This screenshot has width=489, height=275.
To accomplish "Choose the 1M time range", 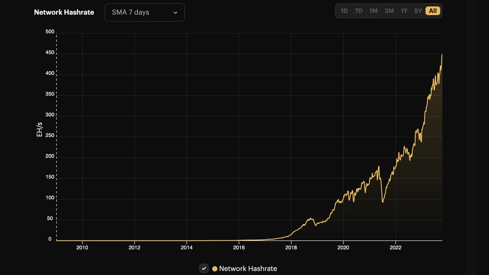I will 373,11.
